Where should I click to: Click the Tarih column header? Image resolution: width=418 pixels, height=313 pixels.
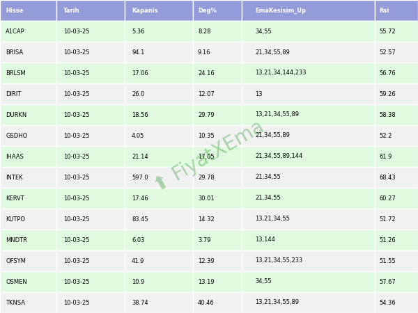[x=91, y=10]
